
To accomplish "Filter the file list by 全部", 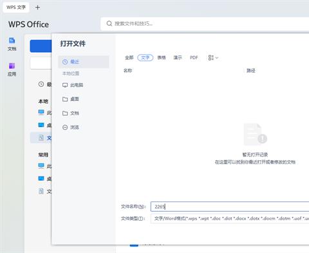I will coord(129,57).
